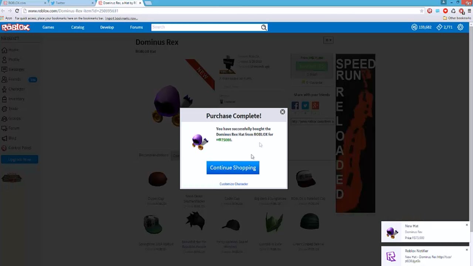Open the Games menu
Image resolution: width=473 pixels, height=266 pixels.
(x=48, y=27)
